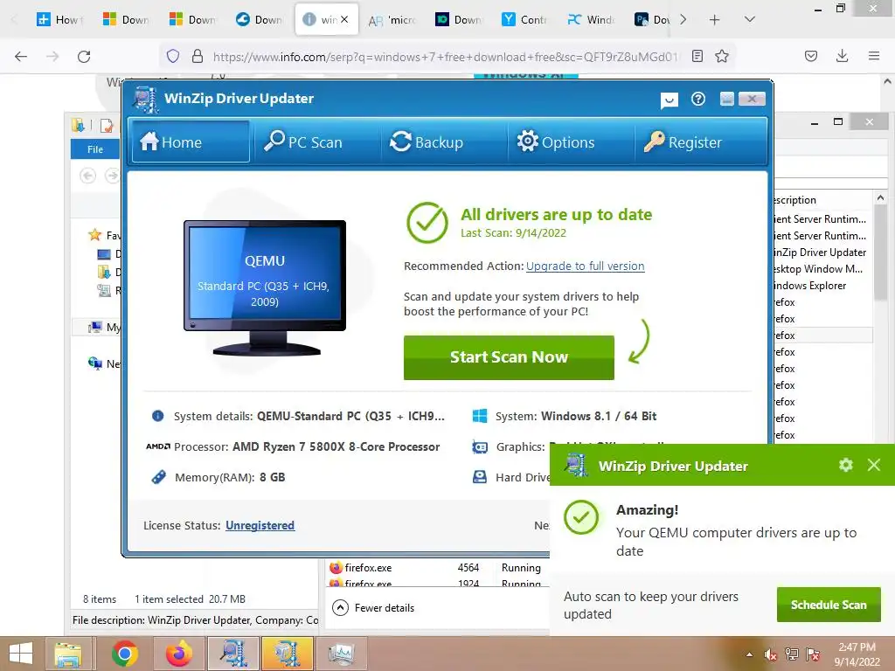The height and width of the screenshot is (671, 895).
Task: Open Chrome from taskbar
Action: (x=124, y=654)
